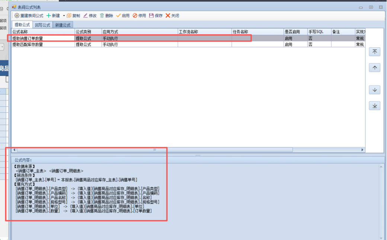
Task: Enable the formula with 启用 checkmark
Action: [x=123, y=16]
